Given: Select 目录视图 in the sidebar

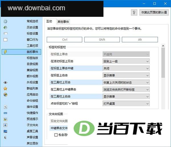Looking at the screenshot, I should [32, 64].
